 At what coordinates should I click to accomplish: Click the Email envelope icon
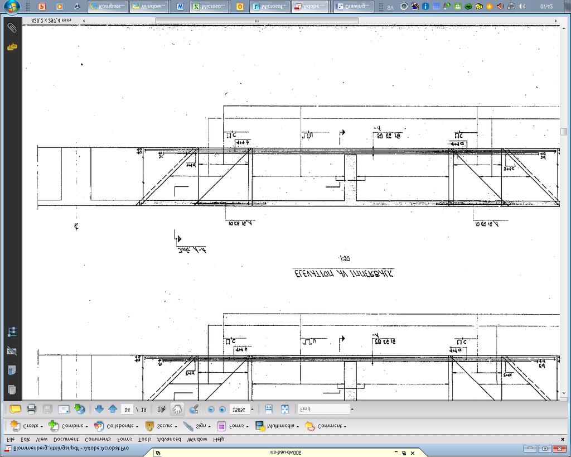click(64, 409)
